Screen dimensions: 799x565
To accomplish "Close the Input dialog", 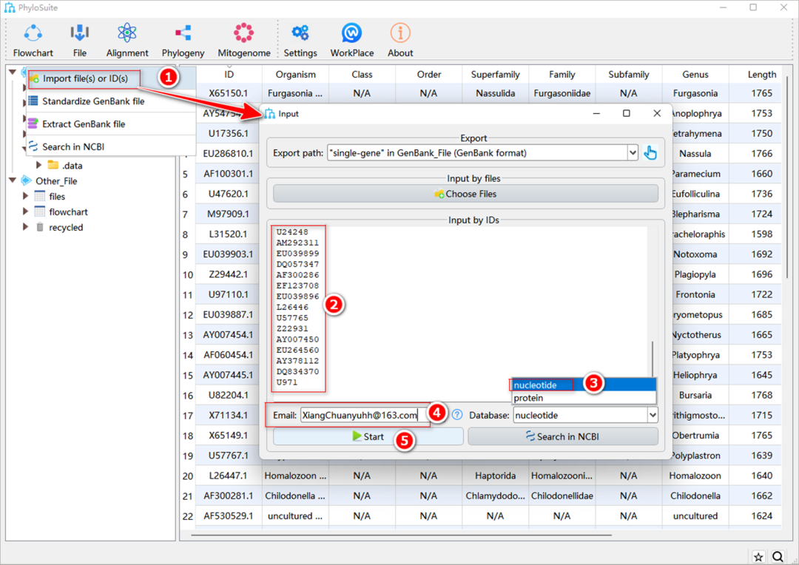I will pos(657,114).
